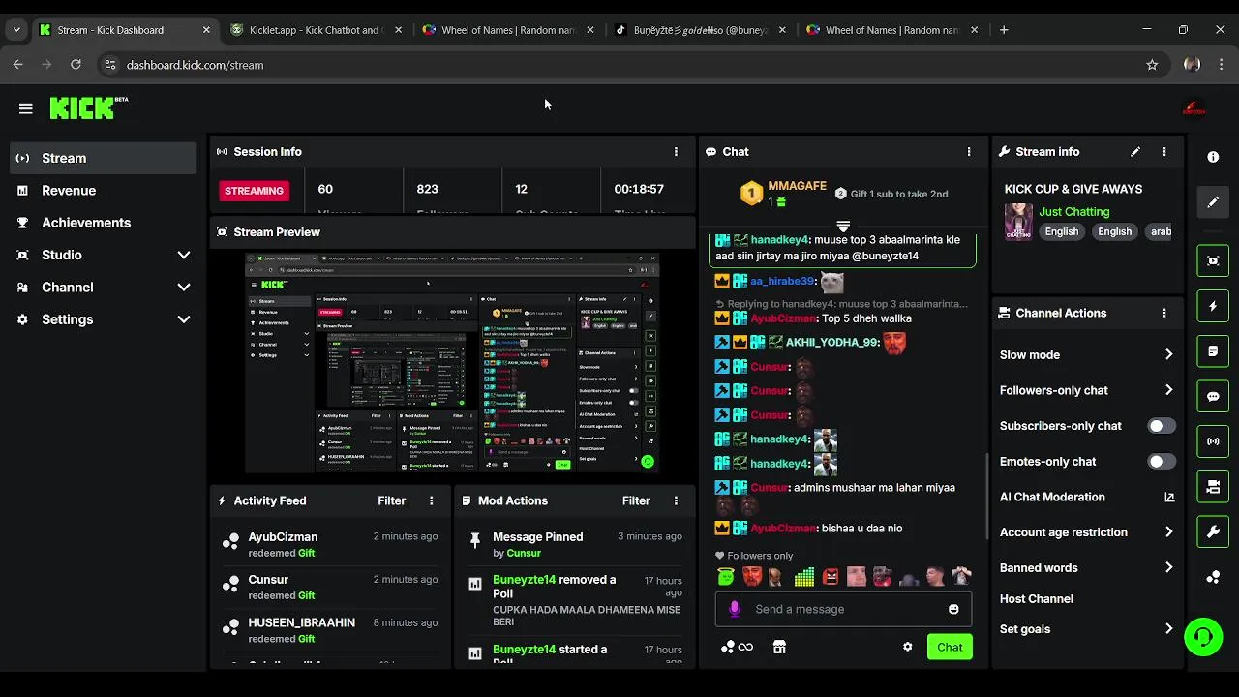The width and height of the screenshot is (1239, 697).
Task: Open green headset support button
Action: click(1203, 637)
